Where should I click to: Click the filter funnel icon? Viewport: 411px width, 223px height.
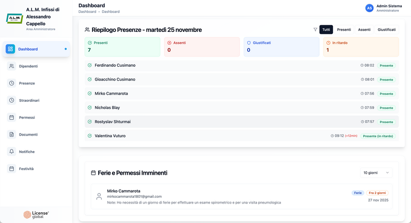click(x=315, y=30)
